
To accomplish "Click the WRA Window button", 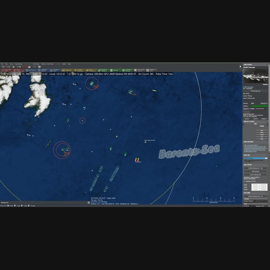I will (x=255, y=171).
